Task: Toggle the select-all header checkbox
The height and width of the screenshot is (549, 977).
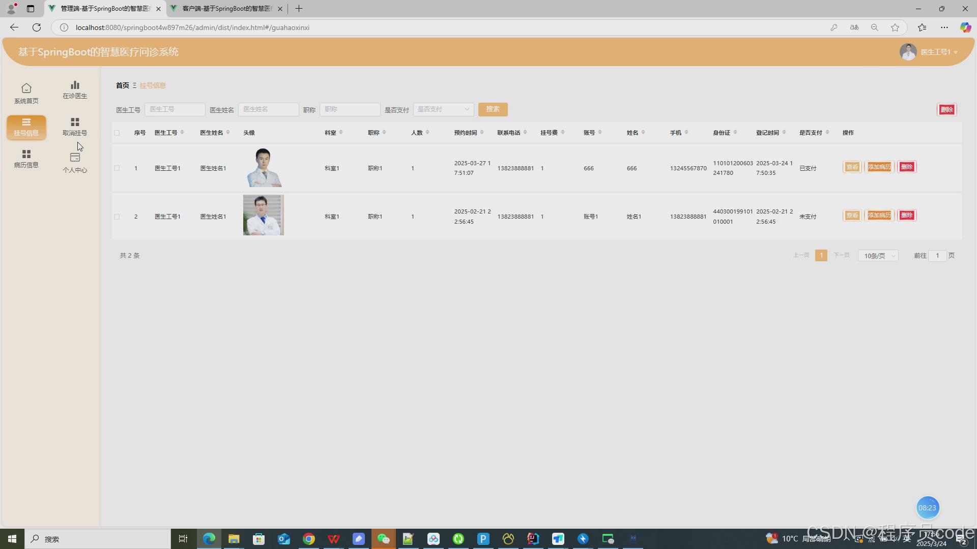Action: tap(117, 133)
